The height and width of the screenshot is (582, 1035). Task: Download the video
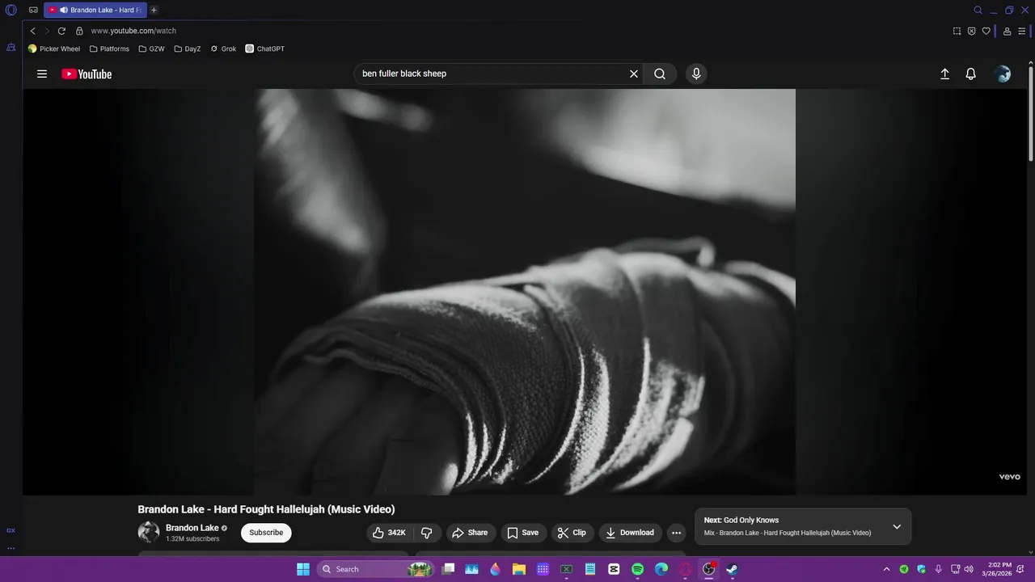(x=630, y=533)
